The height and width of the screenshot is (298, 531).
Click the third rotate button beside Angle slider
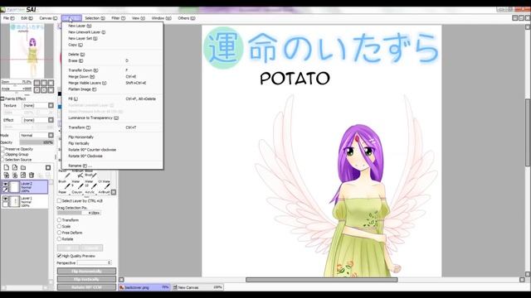pyautogui.click(x=51, y=89)
